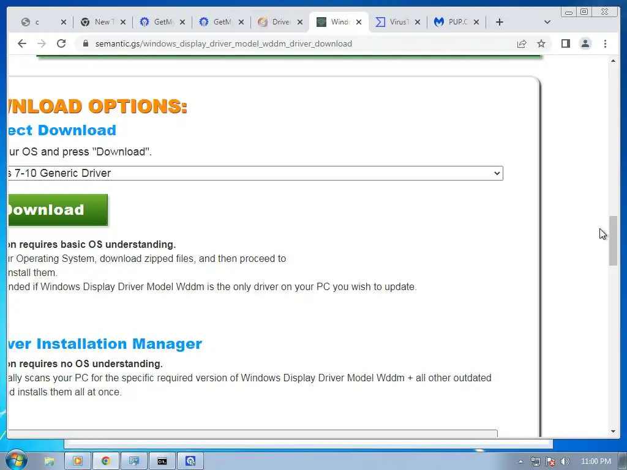Screen dimensions: 627x470
Task: Go back to the previous page
Action: pos(22,43)
